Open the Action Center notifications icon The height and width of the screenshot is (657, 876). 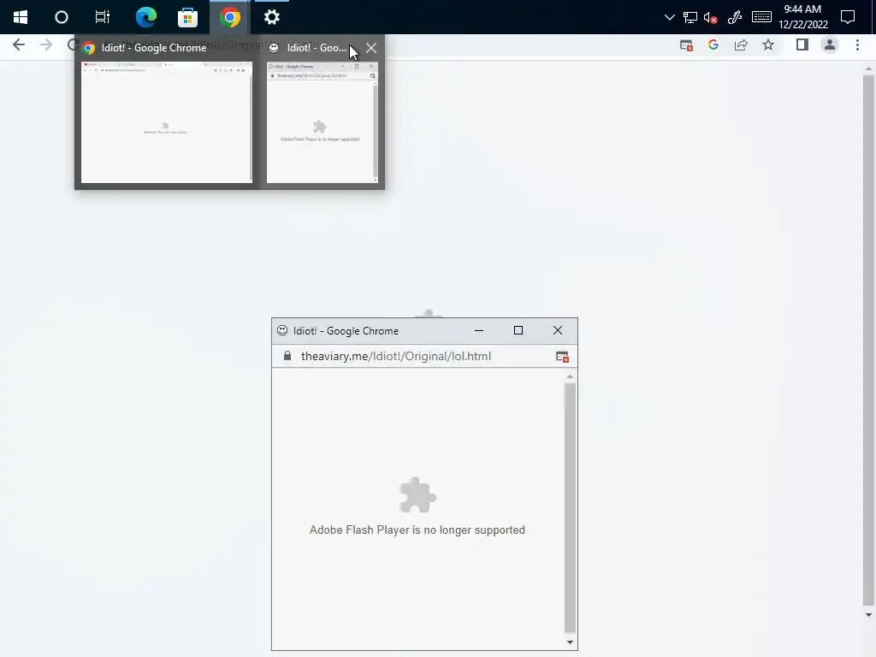coord(848,17)
